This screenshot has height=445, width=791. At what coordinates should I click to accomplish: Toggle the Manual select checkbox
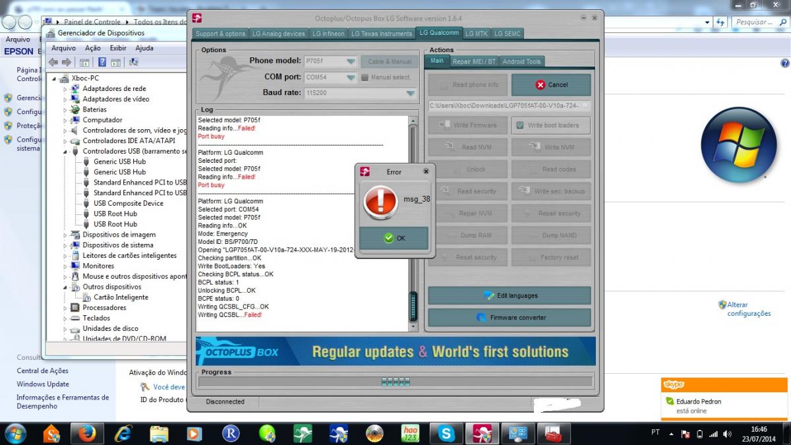pos(365,77)
